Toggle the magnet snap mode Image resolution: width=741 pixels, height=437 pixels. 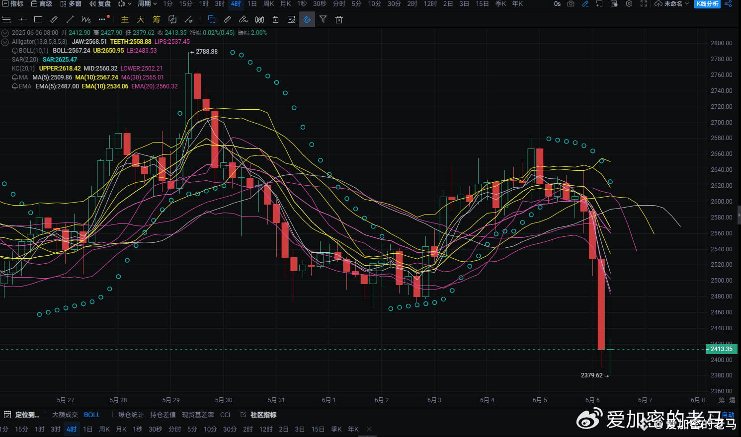click(307, 19)
